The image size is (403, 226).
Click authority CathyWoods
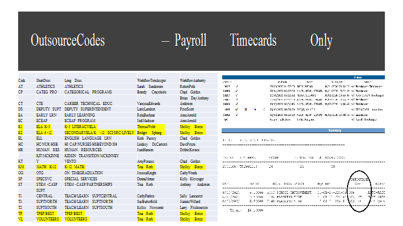coord(188,173)
